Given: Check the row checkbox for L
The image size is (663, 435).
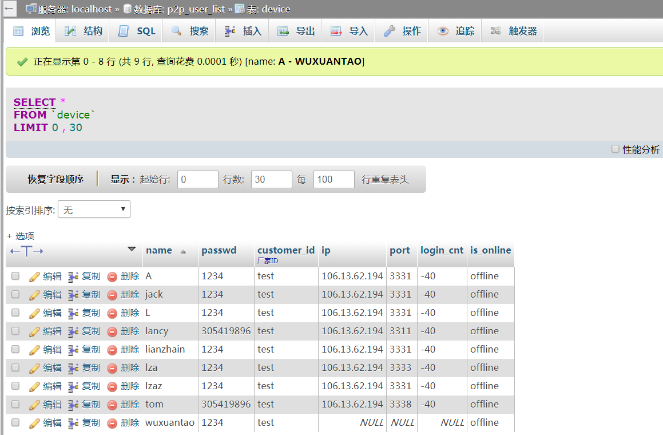Looking at the screenshot, I should point(15,313).
